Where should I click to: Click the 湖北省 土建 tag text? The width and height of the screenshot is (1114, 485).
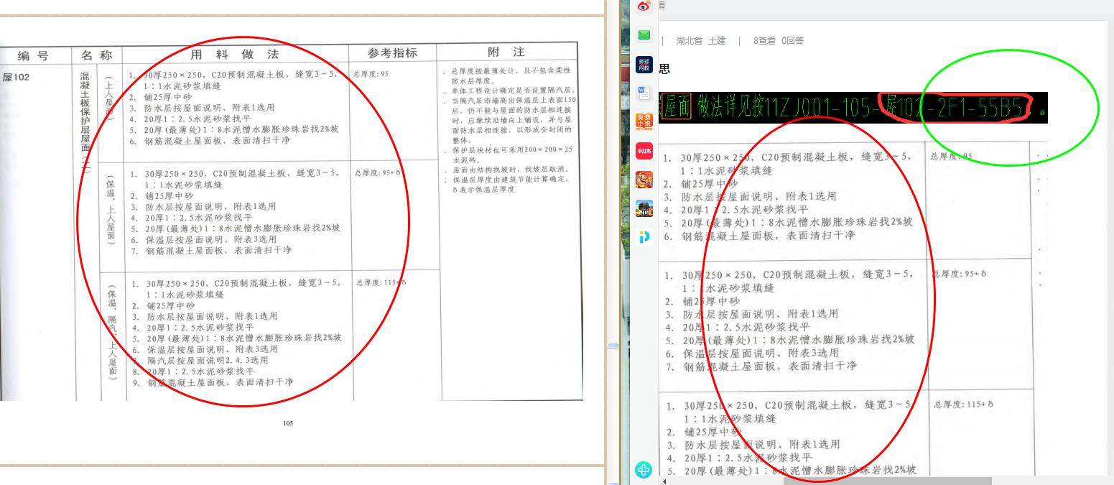[x=700, y=41]
